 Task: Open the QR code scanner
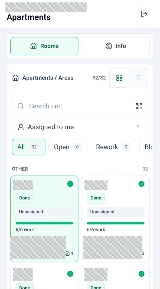(139, 106)
